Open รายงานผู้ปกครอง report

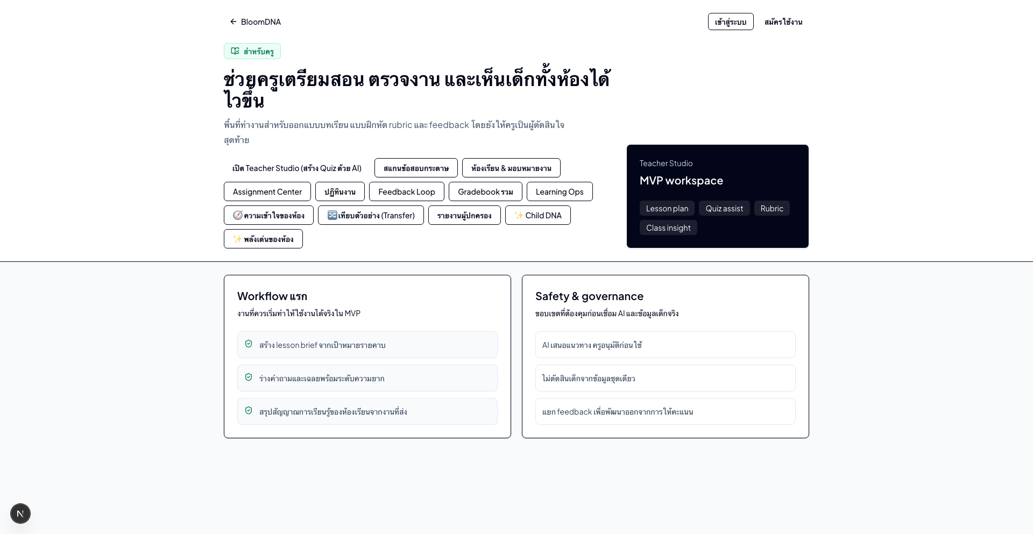[x=464, y=215]
